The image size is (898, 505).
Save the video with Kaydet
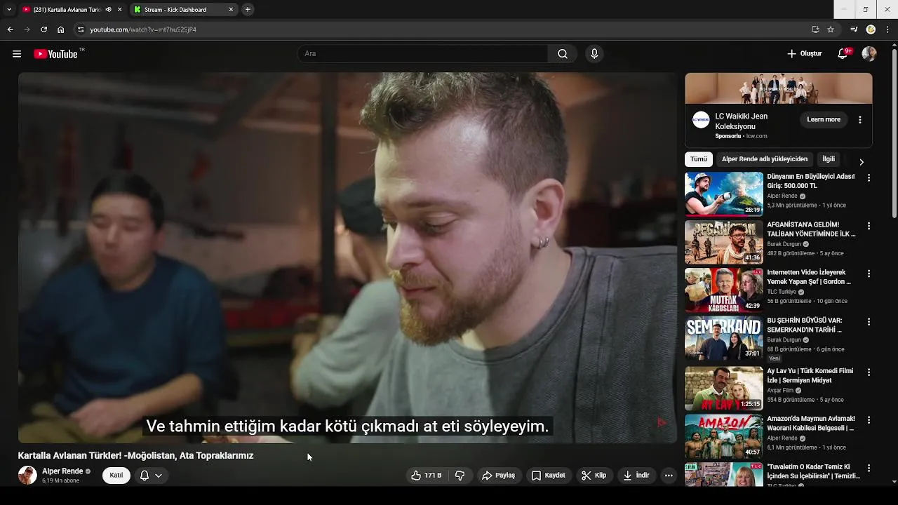point(549,476)
